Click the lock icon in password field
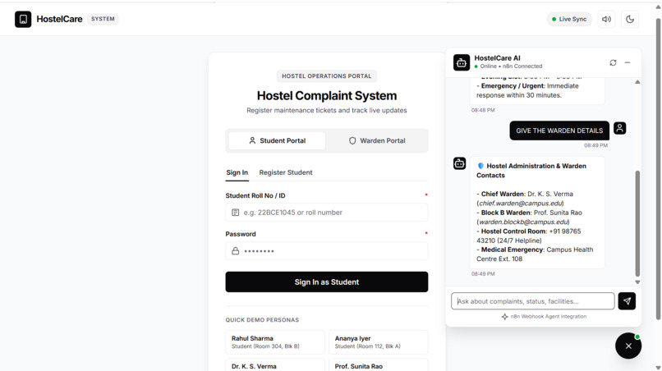 point(235,250)
